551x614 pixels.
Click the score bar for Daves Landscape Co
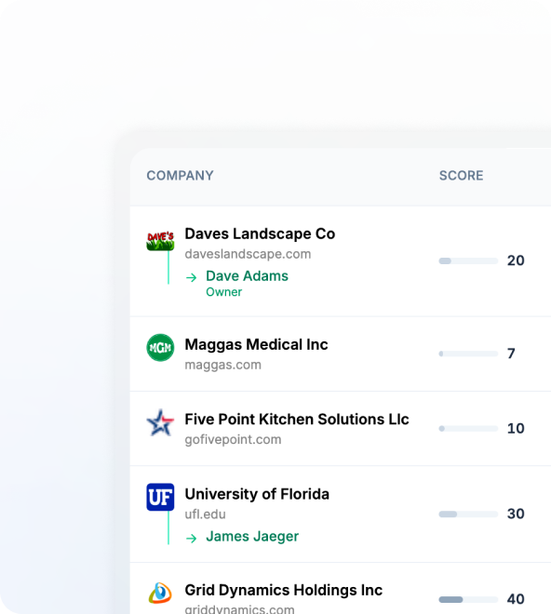click(x=468, y=260)
